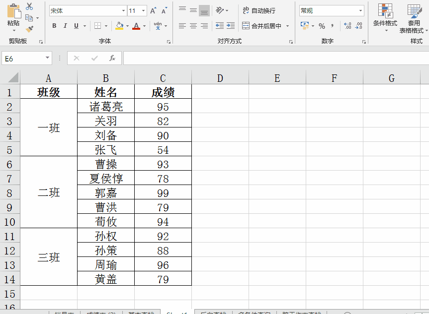Click the 自动换行 wrap text button
The width and height of the screenshot is (429, 314).
[x=258, y=10]
